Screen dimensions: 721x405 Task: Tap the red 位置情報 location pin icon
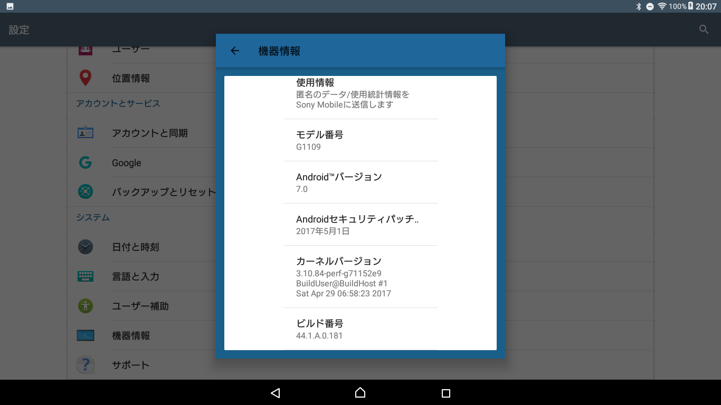pyautogui.click(x=85, y=78)
